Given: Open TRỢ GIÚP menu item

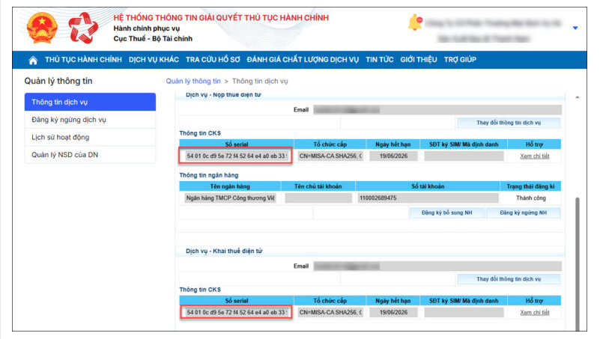Looking at the screenshot, I should pyautogui.click(x=460, y=60).
